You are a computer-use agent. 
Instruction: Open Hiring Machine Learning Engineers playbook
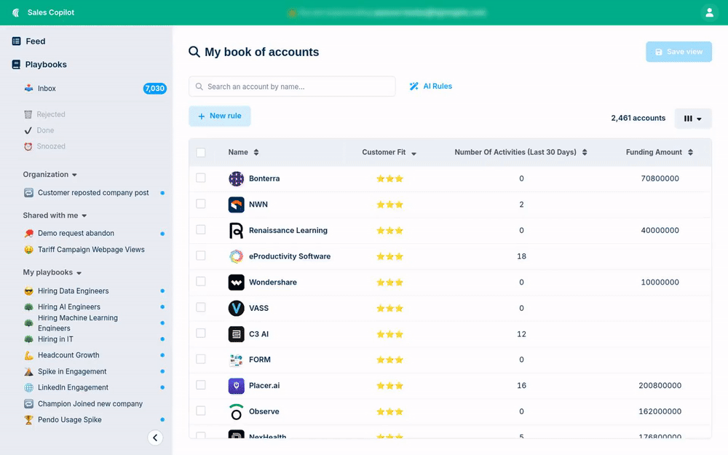[78, 323]
